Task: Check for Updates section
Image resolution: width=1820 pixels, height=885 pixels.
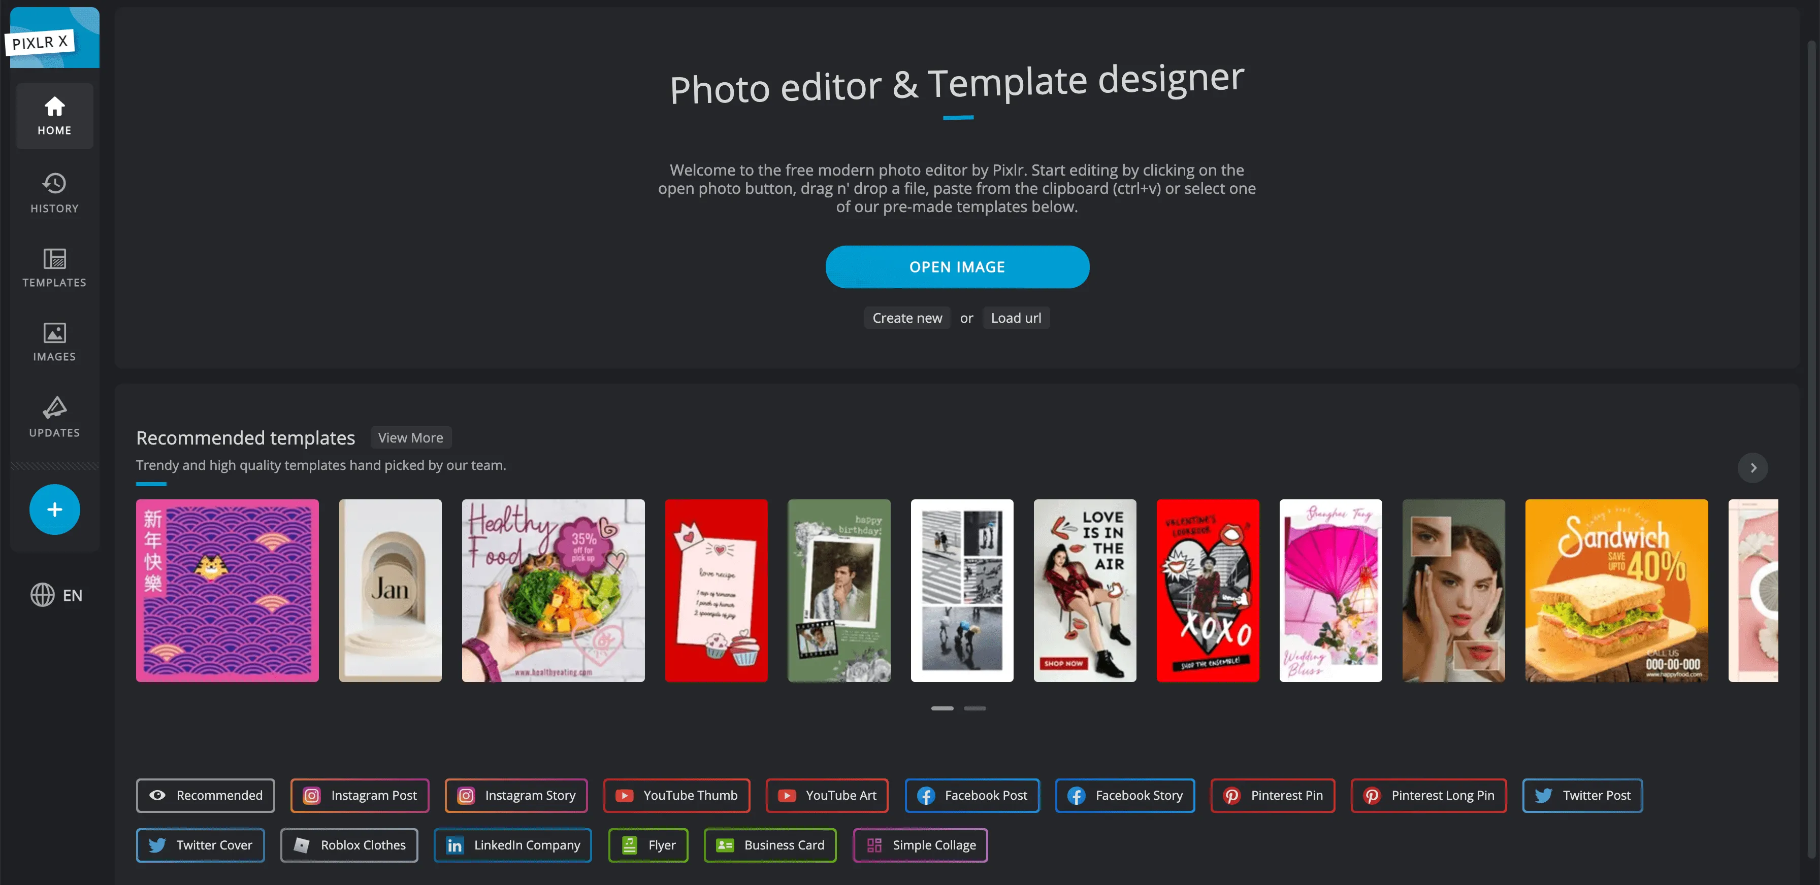Action: pyautogui.click(x=54, y=417)
